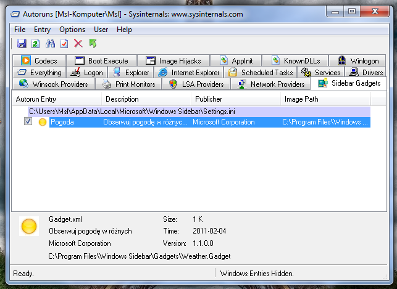Open the LSA Providers tab
397x289 pixels.
(196, 84)
